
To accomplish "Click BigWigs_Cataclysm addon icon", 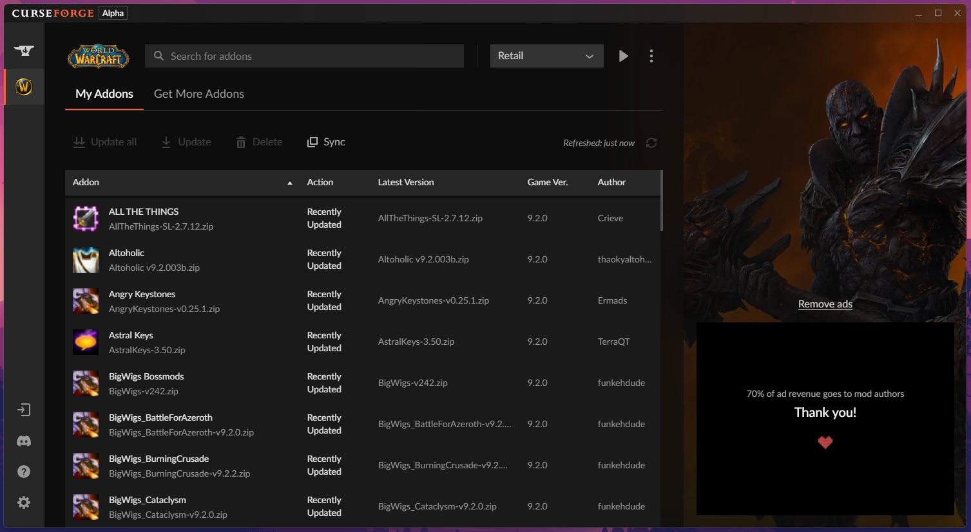I will click(x=86, y=507).
